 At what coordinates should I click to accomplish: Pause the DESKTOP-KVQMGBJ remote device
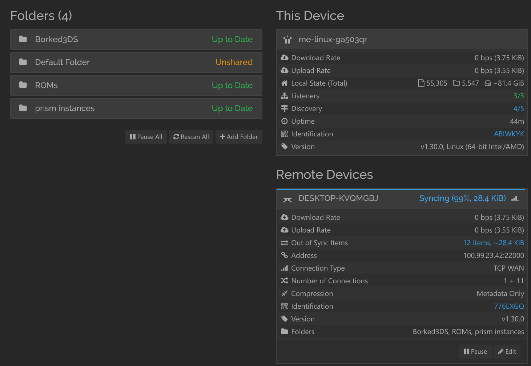475,351
